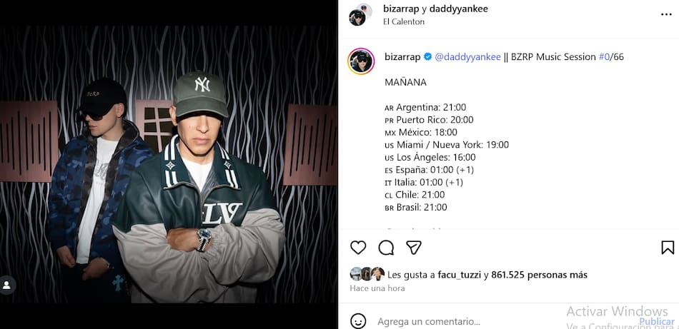Open the #0 hashtag link

click(x=604, y=56)
